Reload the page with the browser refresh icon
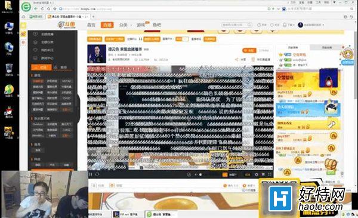Viewport: 358px width, 218px height. pyautogui.click(x=42, y=9)
